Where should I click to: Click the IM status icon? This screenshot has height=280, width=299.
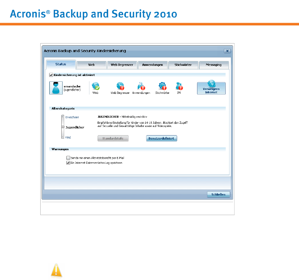tap(179, 86)
